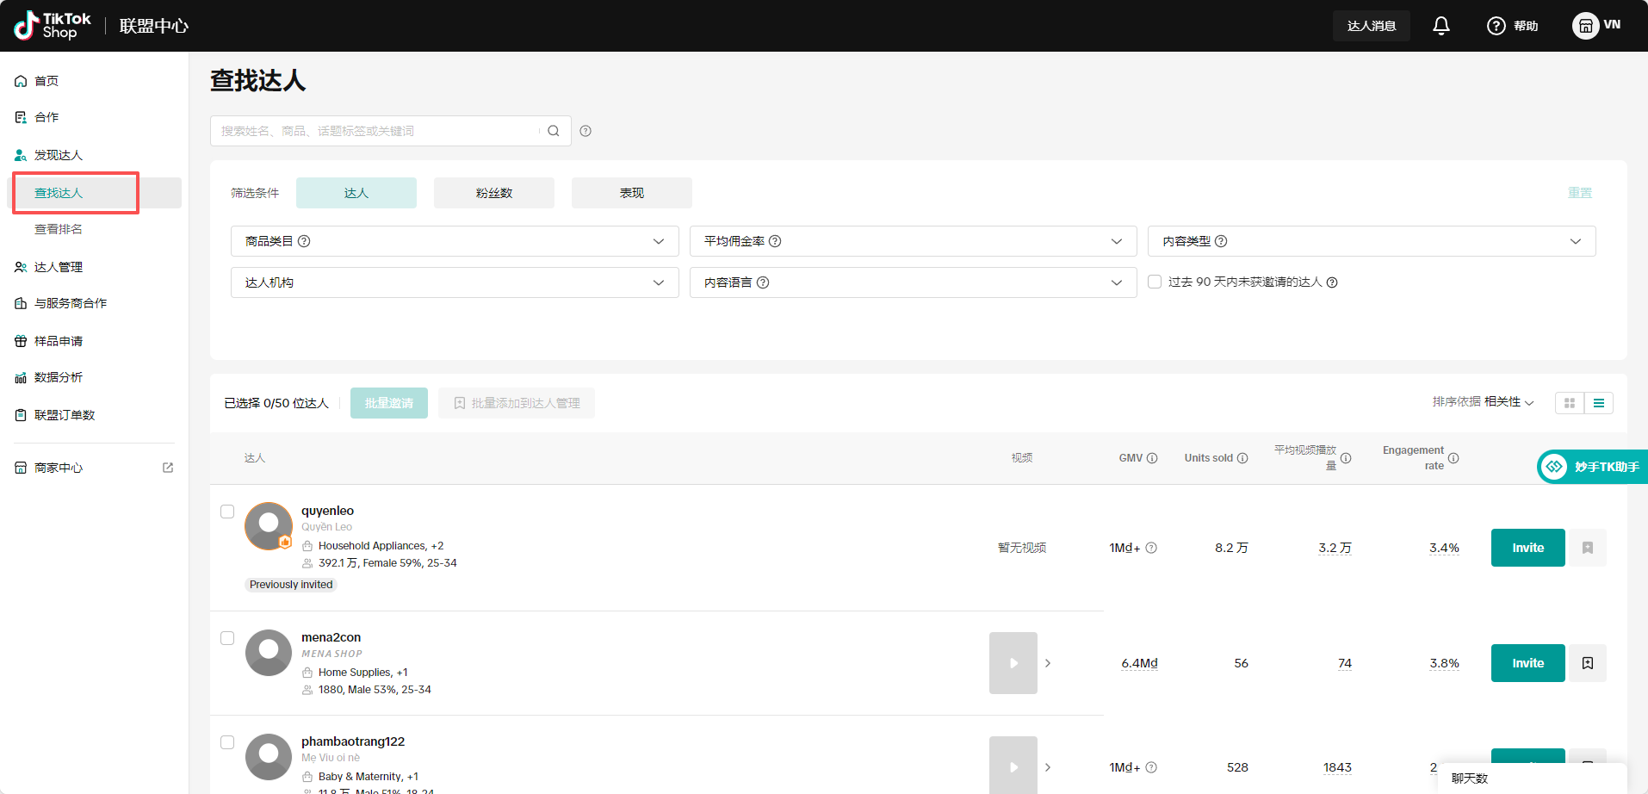The image size is (1648, 794).
Task: Focus the creator search input field
Action: (375, 131)
